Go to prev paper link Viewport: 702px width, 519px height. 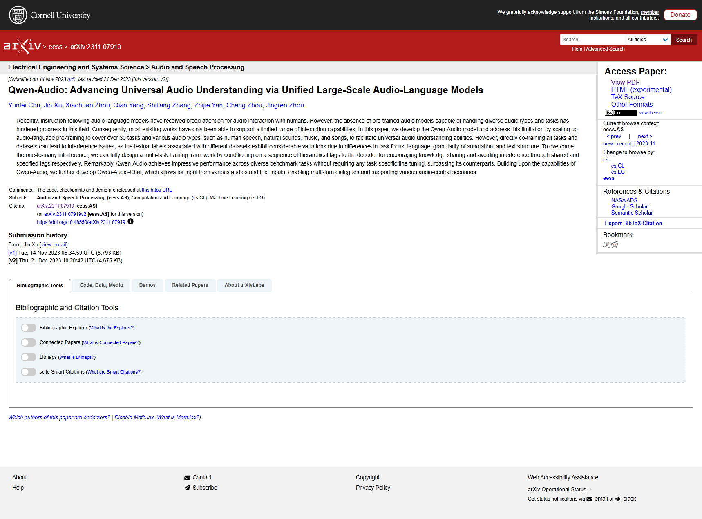pyautogui.click(x=614, y=136)
